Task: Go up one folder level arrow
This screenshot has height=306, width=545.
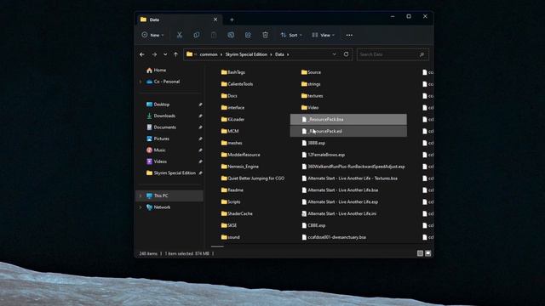Action: point(176,54)
